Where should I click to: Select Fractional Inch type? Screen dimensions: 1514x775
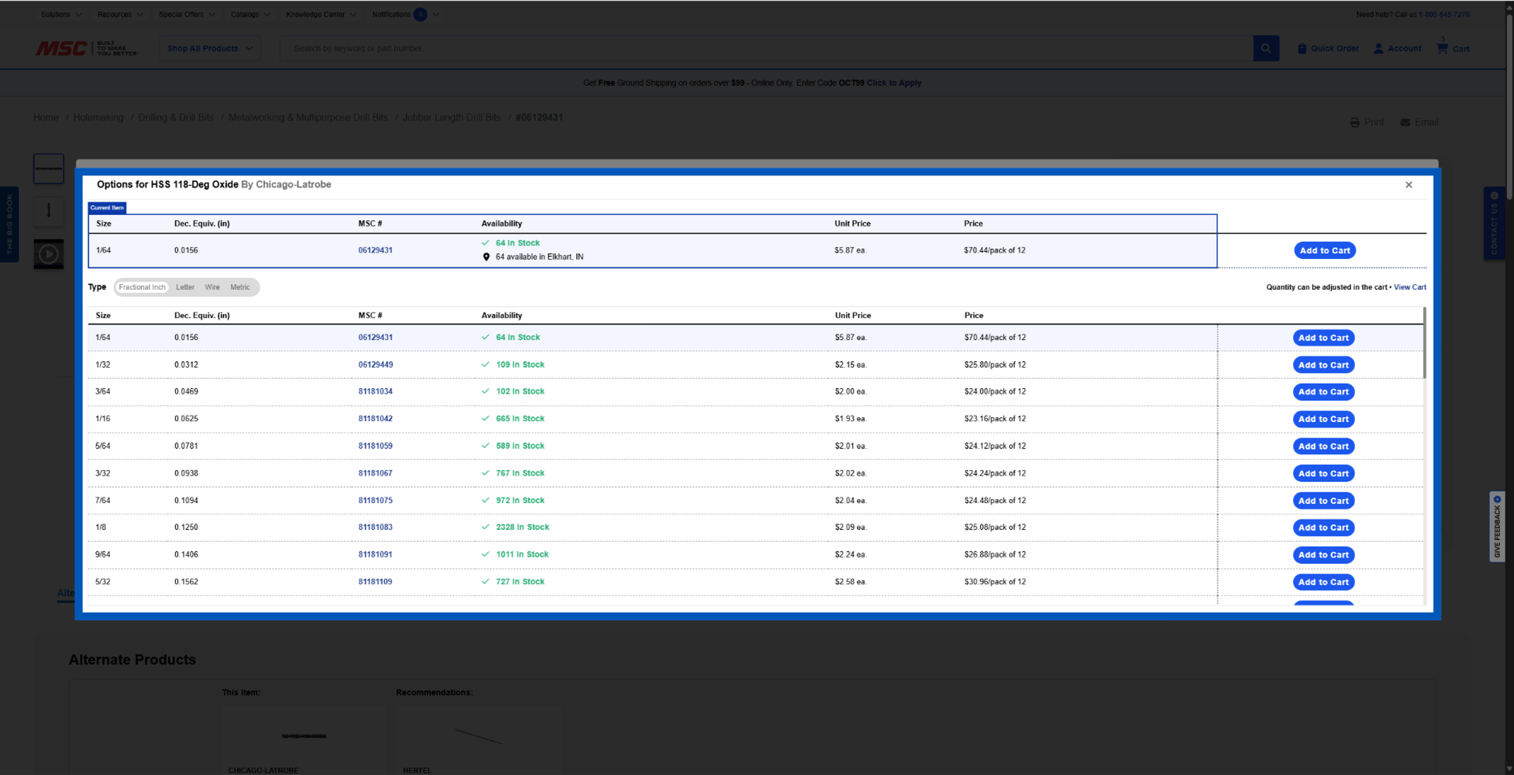tap(142, 287)
